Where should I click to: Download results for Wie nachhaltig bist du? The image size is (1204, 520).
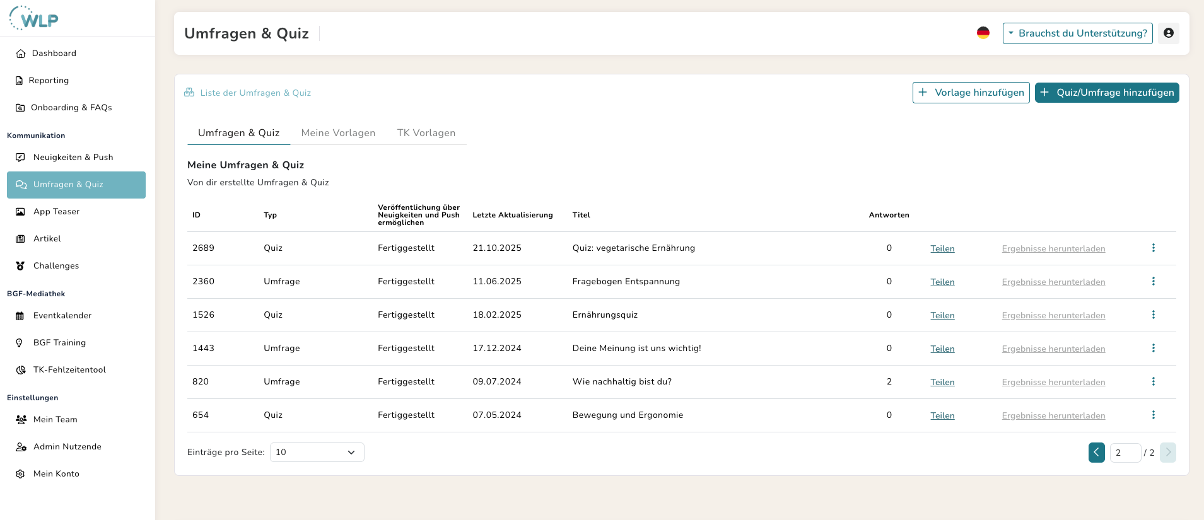1053,383
